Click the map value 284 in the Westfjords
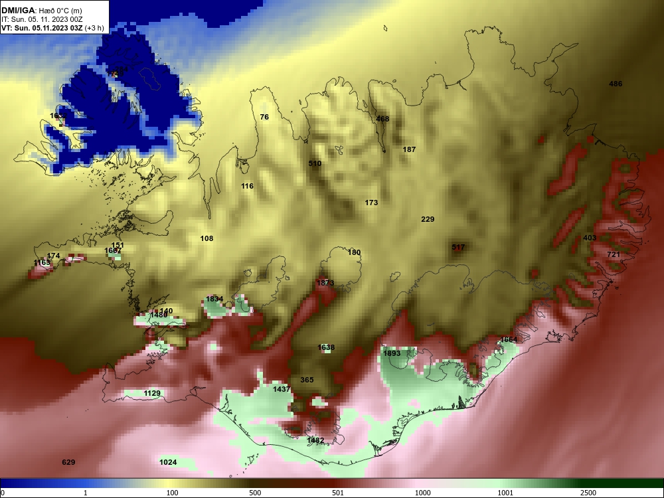 (x=121, y=69)
